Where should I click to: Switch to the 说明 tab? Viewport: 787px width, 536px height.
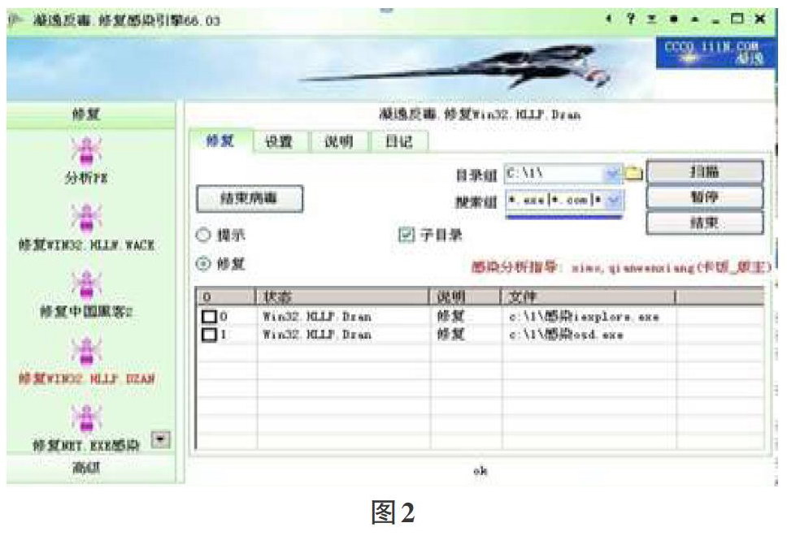[339, 141]
